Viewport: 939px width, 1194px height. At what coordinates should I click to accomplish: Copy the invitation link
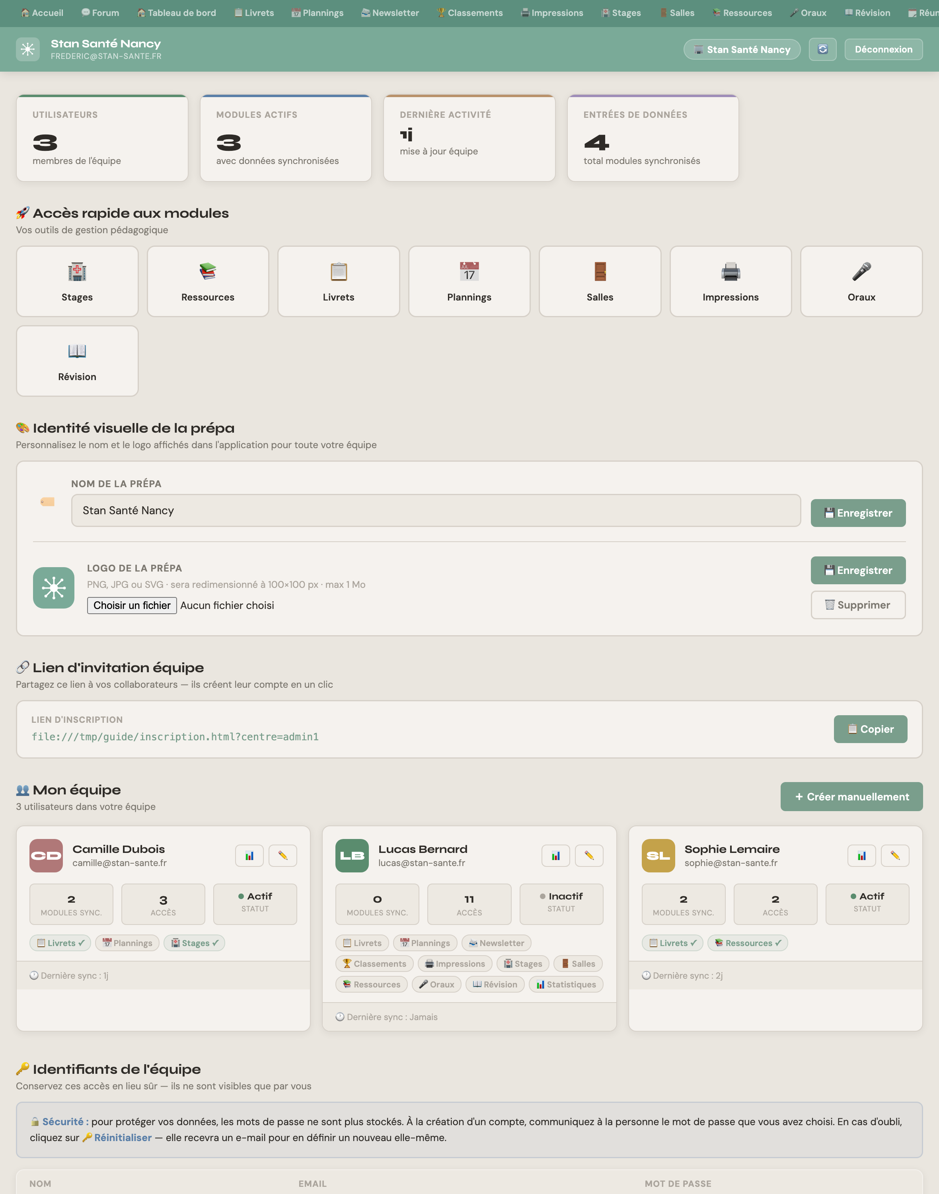(x=870, y=729)
